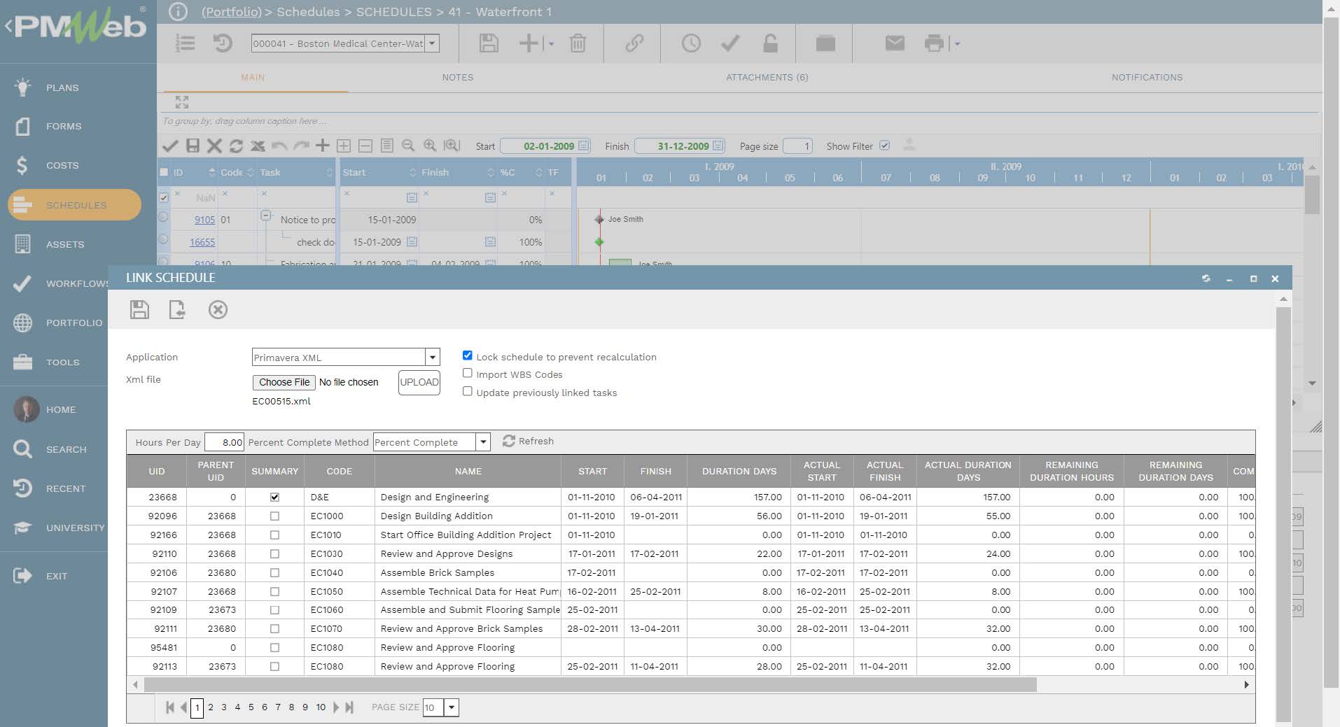Click the Refresh icon beside Percent Complete Method
1340x727 pixels.
[509, 441]
